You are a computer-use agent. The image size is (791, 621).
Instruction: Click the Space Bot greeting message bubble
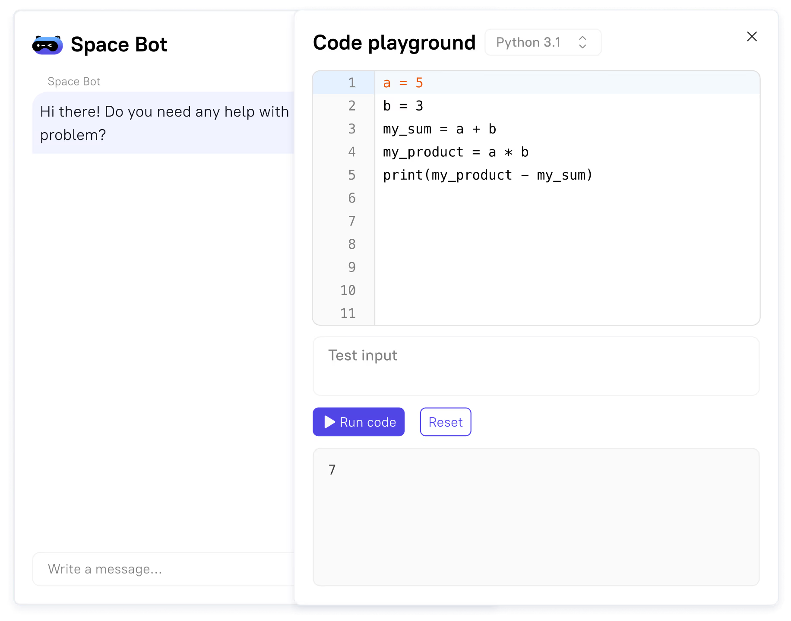pyautogui.click(x=164, y=123)
